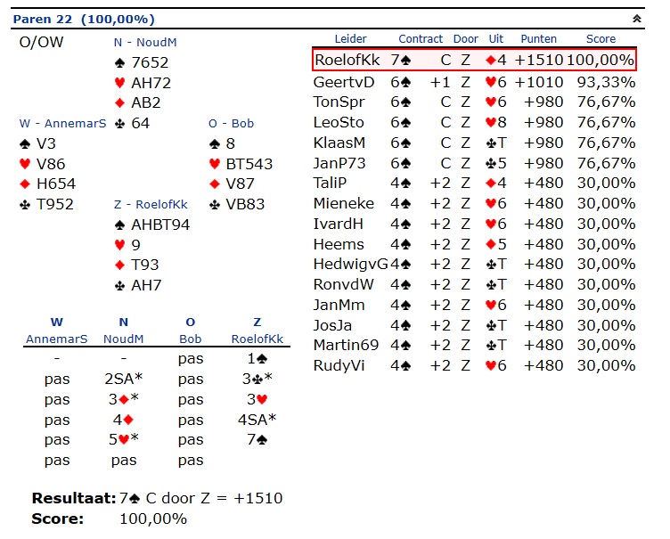
Task: Select the TonSpr result row
Action: pos(474,102)
